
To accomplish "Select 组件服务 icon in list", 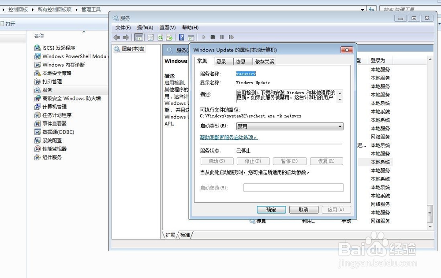I will pyautogui.click(x=37, y=157).
